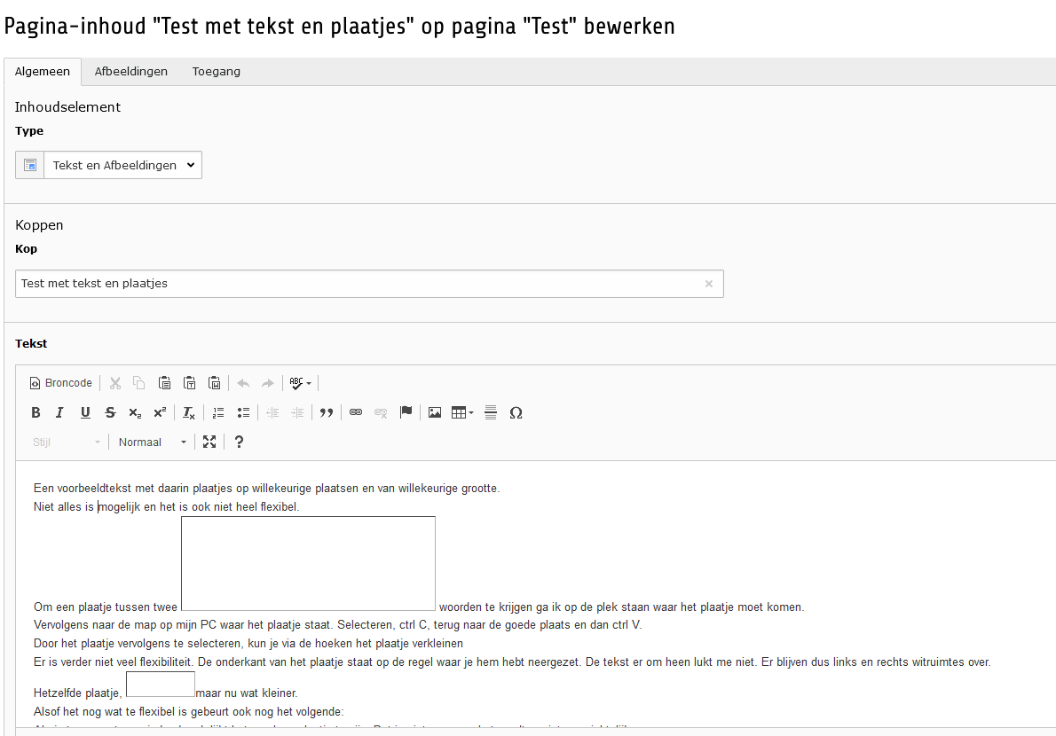
Task: Click the Broncode source button
Action: pos(61,383)
